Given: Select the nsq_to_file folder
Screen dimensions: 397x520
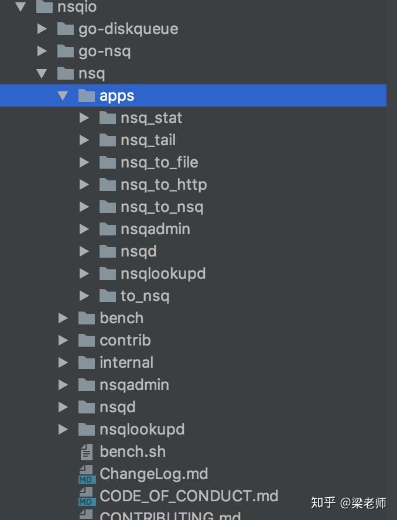Looking at the screenshot, I should click(x=159, y=162).
